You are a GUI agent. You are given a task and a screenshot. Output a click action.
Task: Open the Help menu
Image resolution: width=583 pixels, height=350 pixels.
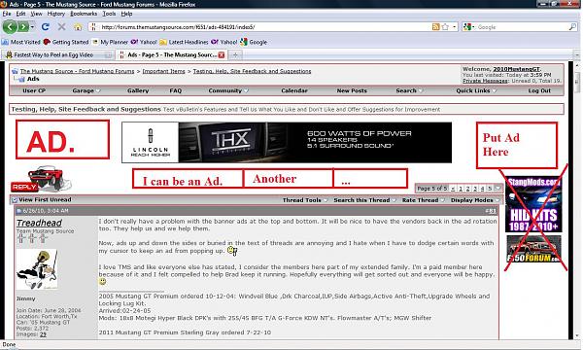pyautogui.click(x=126, y=14)
